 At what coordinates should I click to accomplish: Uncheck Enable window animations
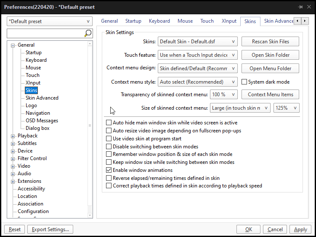point(109,170)
